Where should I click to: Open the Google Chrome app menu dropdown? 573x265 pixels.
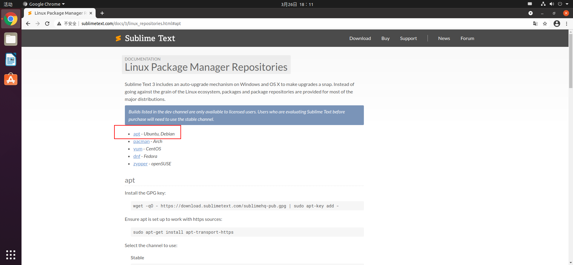[x=44, y=4]
